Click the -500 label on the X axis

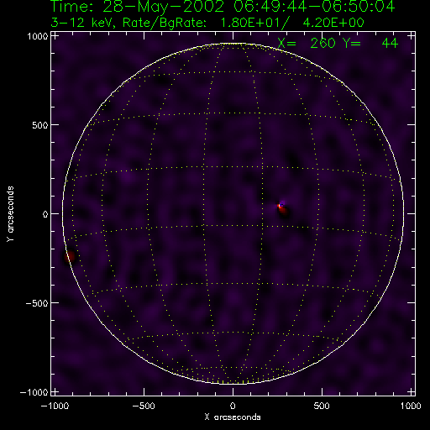pyautogui.click(x=143, y=406)
